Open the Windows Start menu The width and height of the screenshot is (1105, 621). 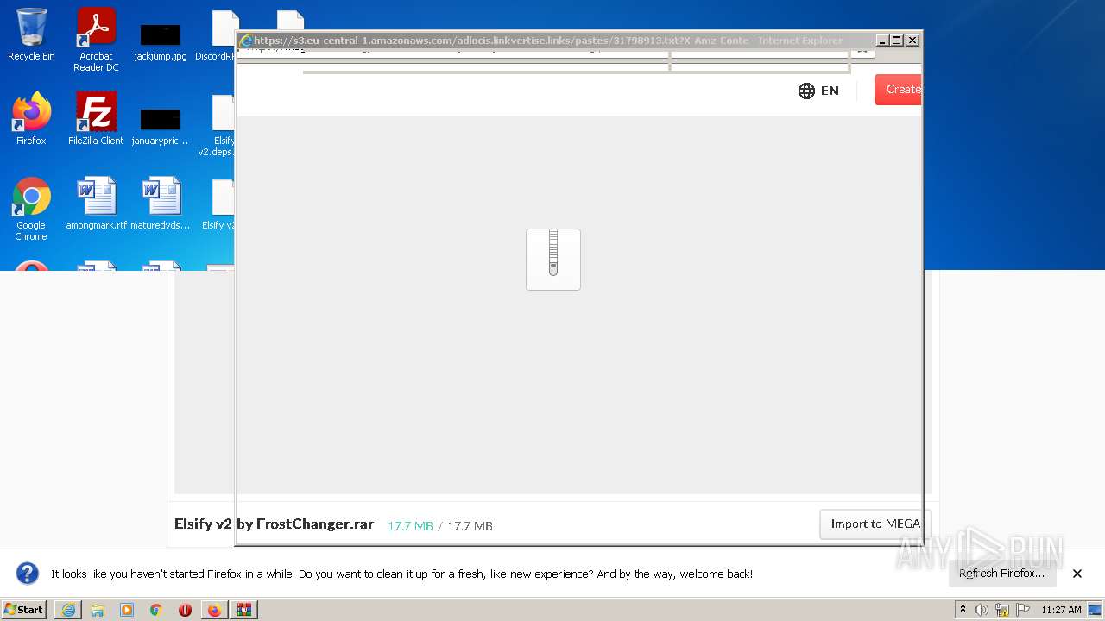pos(23,610)
